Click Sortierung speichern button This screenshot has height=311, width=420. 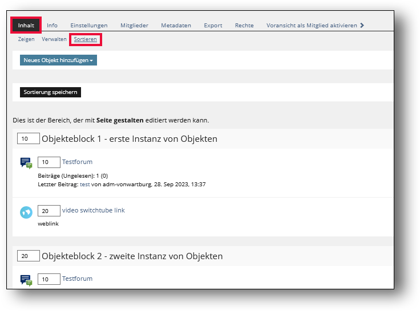click(x=50, y=92)
